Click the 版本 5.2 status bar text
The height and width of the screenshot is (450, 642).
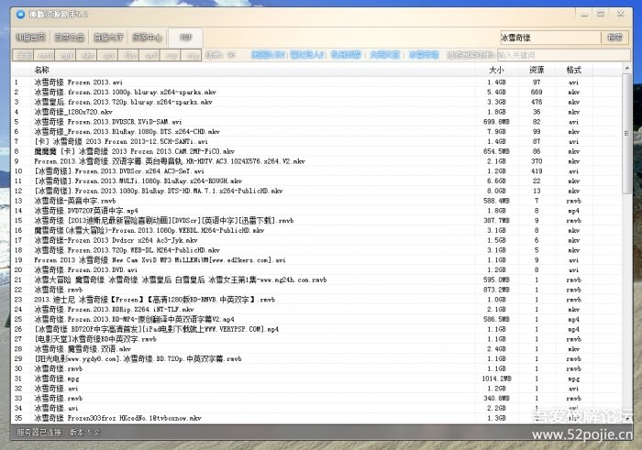point(84,432)
